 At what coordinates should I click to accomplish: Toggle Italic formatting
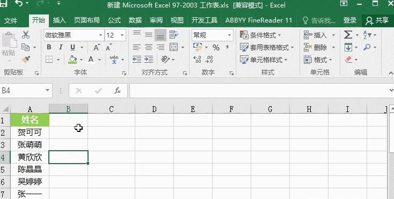tap(61, 47)
